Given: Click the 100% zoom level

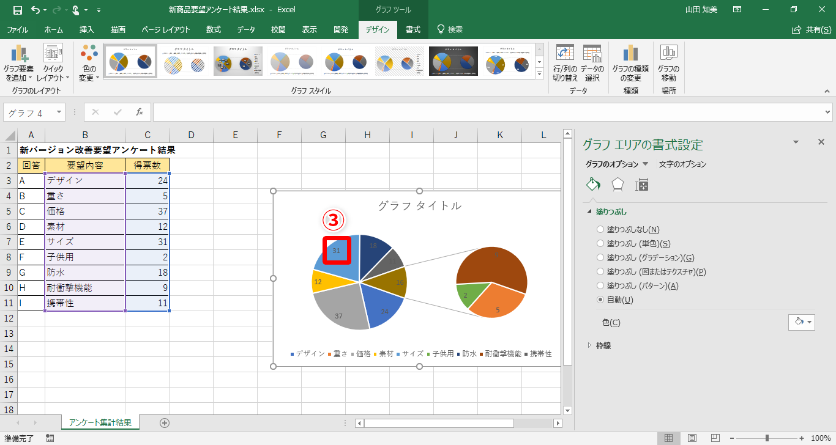Looking at the screenshot, I should click(x=820, y=438).
